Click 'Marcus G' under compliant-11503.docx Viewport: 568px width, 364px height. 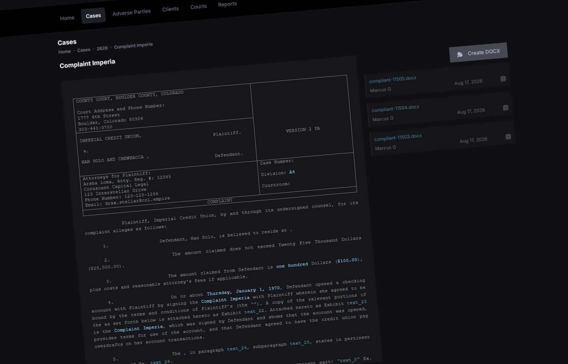pyautogui.click(x=386, y=148)
